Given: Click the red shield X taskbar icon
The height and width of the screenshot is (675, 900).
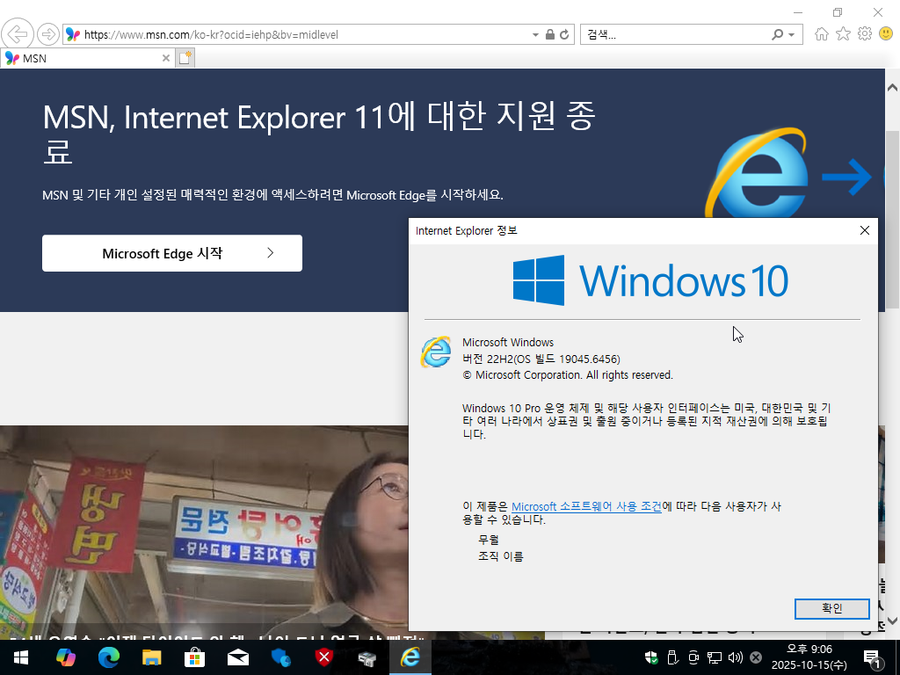Looking at the screenshot, I should click(x=323, y=657).
